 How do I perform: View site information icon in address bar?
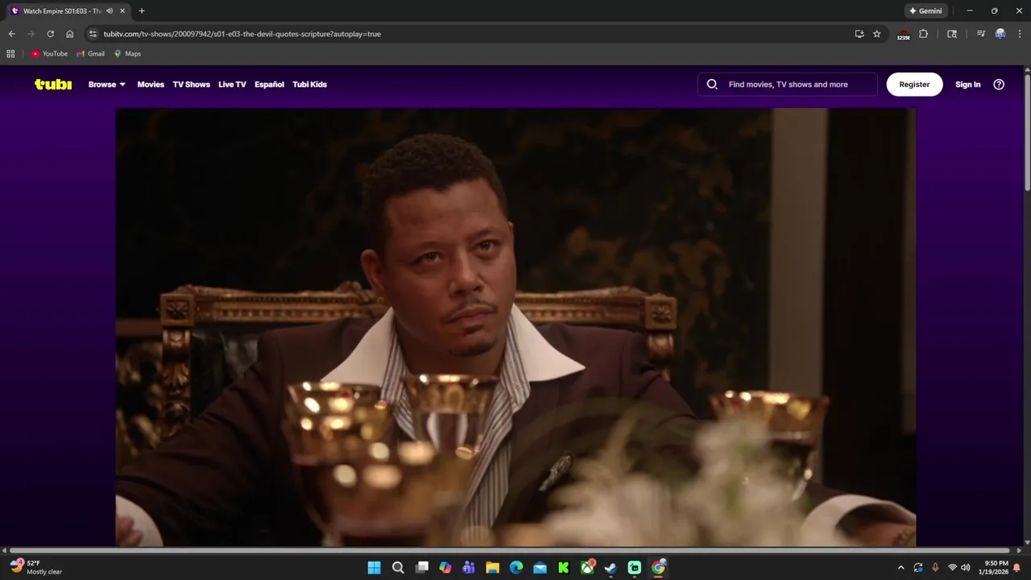(93, 34)
